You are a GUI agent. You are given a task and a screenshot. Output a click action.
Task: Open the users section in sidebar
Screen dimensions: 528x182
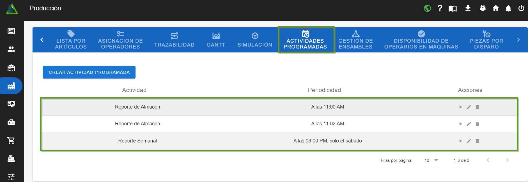point(11,49)
